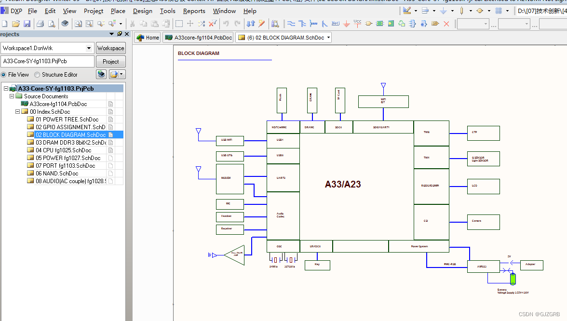This screenshot has width=567, height=321.
Task: Open the Design menu
Action: [142, 11]
